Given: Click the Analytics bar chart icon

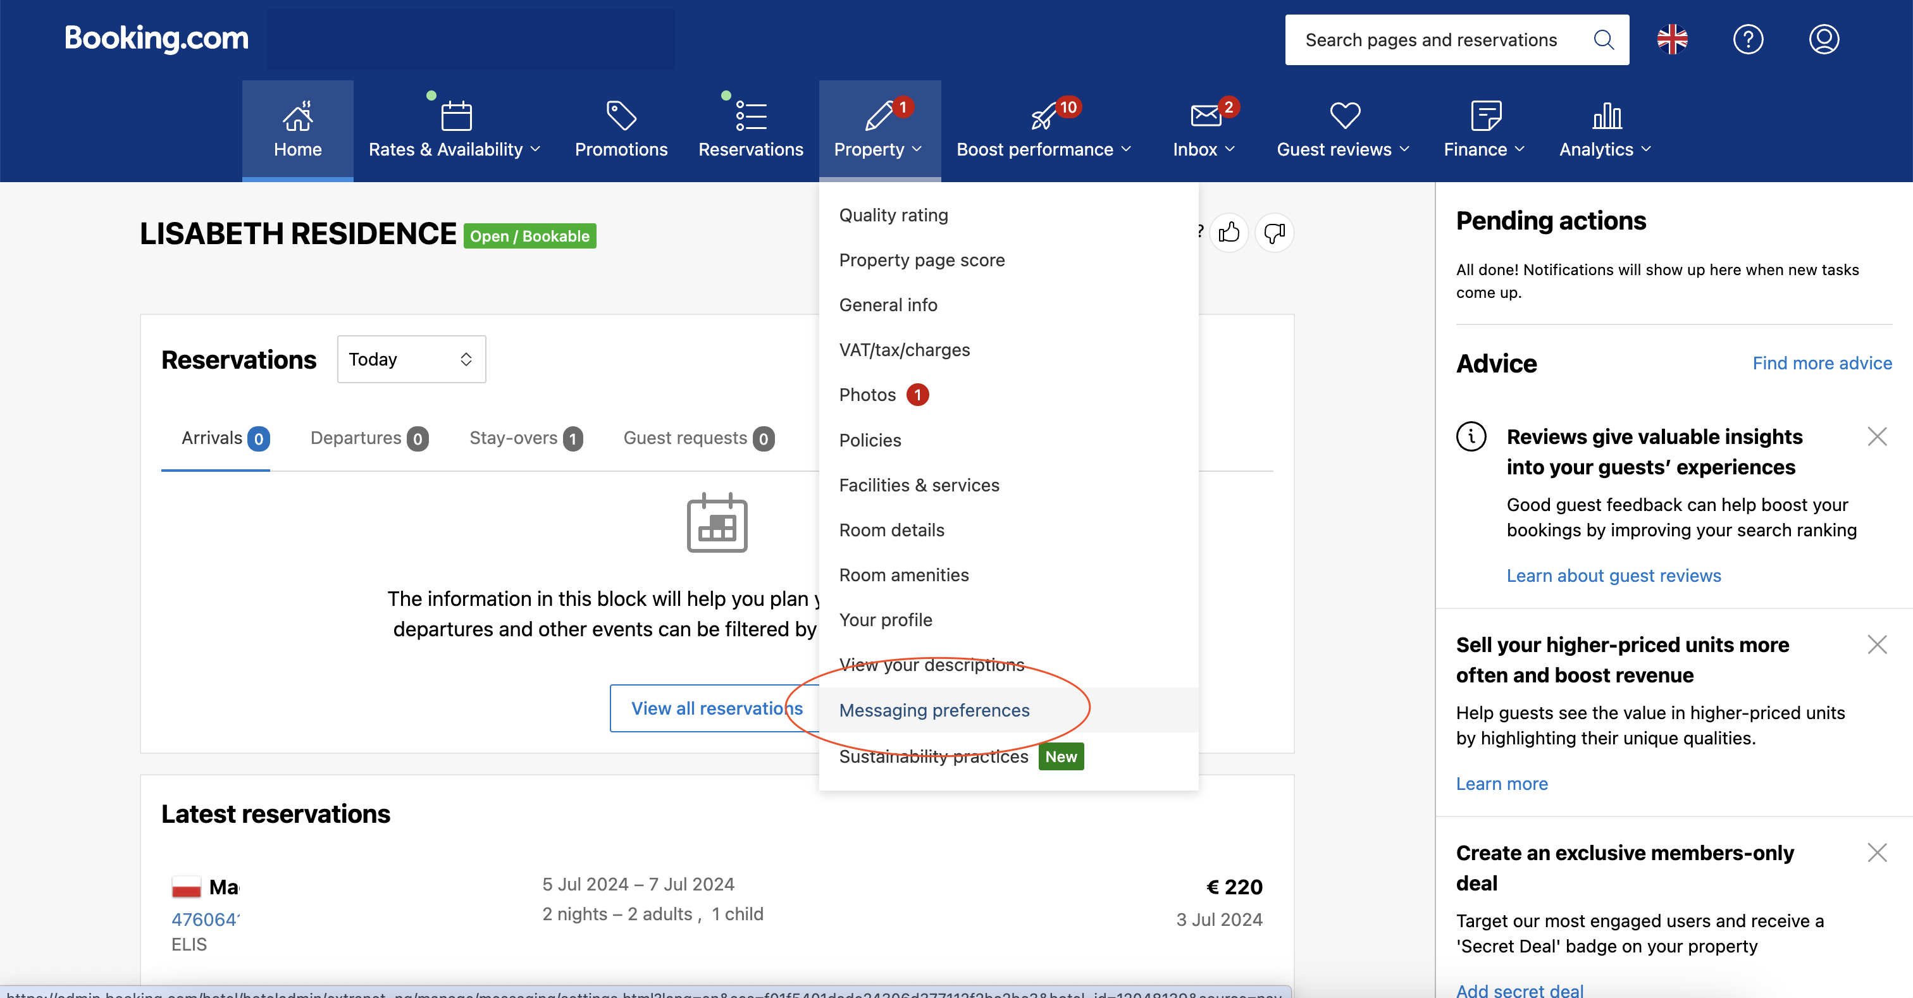Looking at the screenshot, I should point(1606,116).
